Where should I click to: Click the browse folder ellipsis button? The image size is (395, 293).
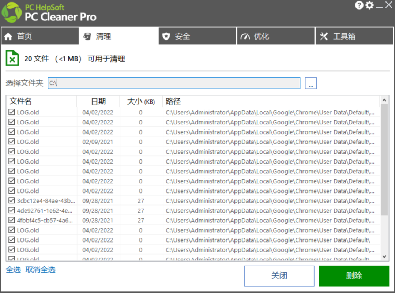(311, 83)
